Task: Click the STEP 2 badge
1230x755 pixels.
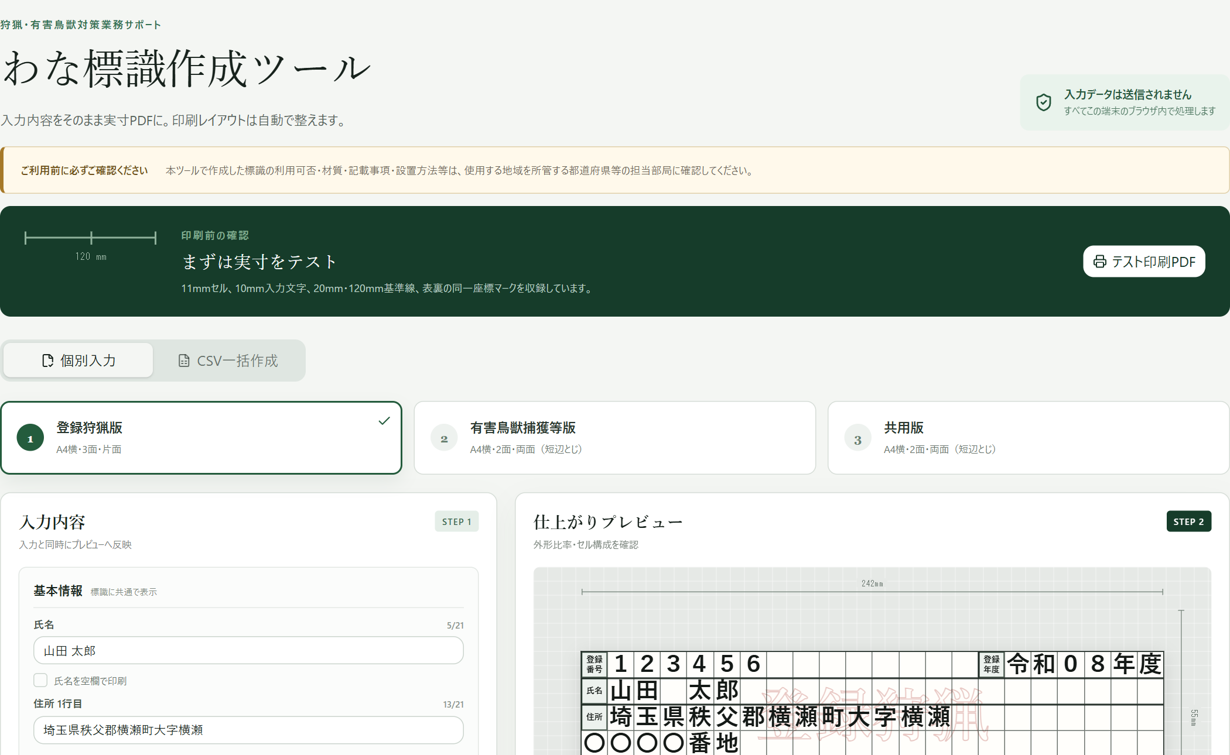Action: (1188, 521)
